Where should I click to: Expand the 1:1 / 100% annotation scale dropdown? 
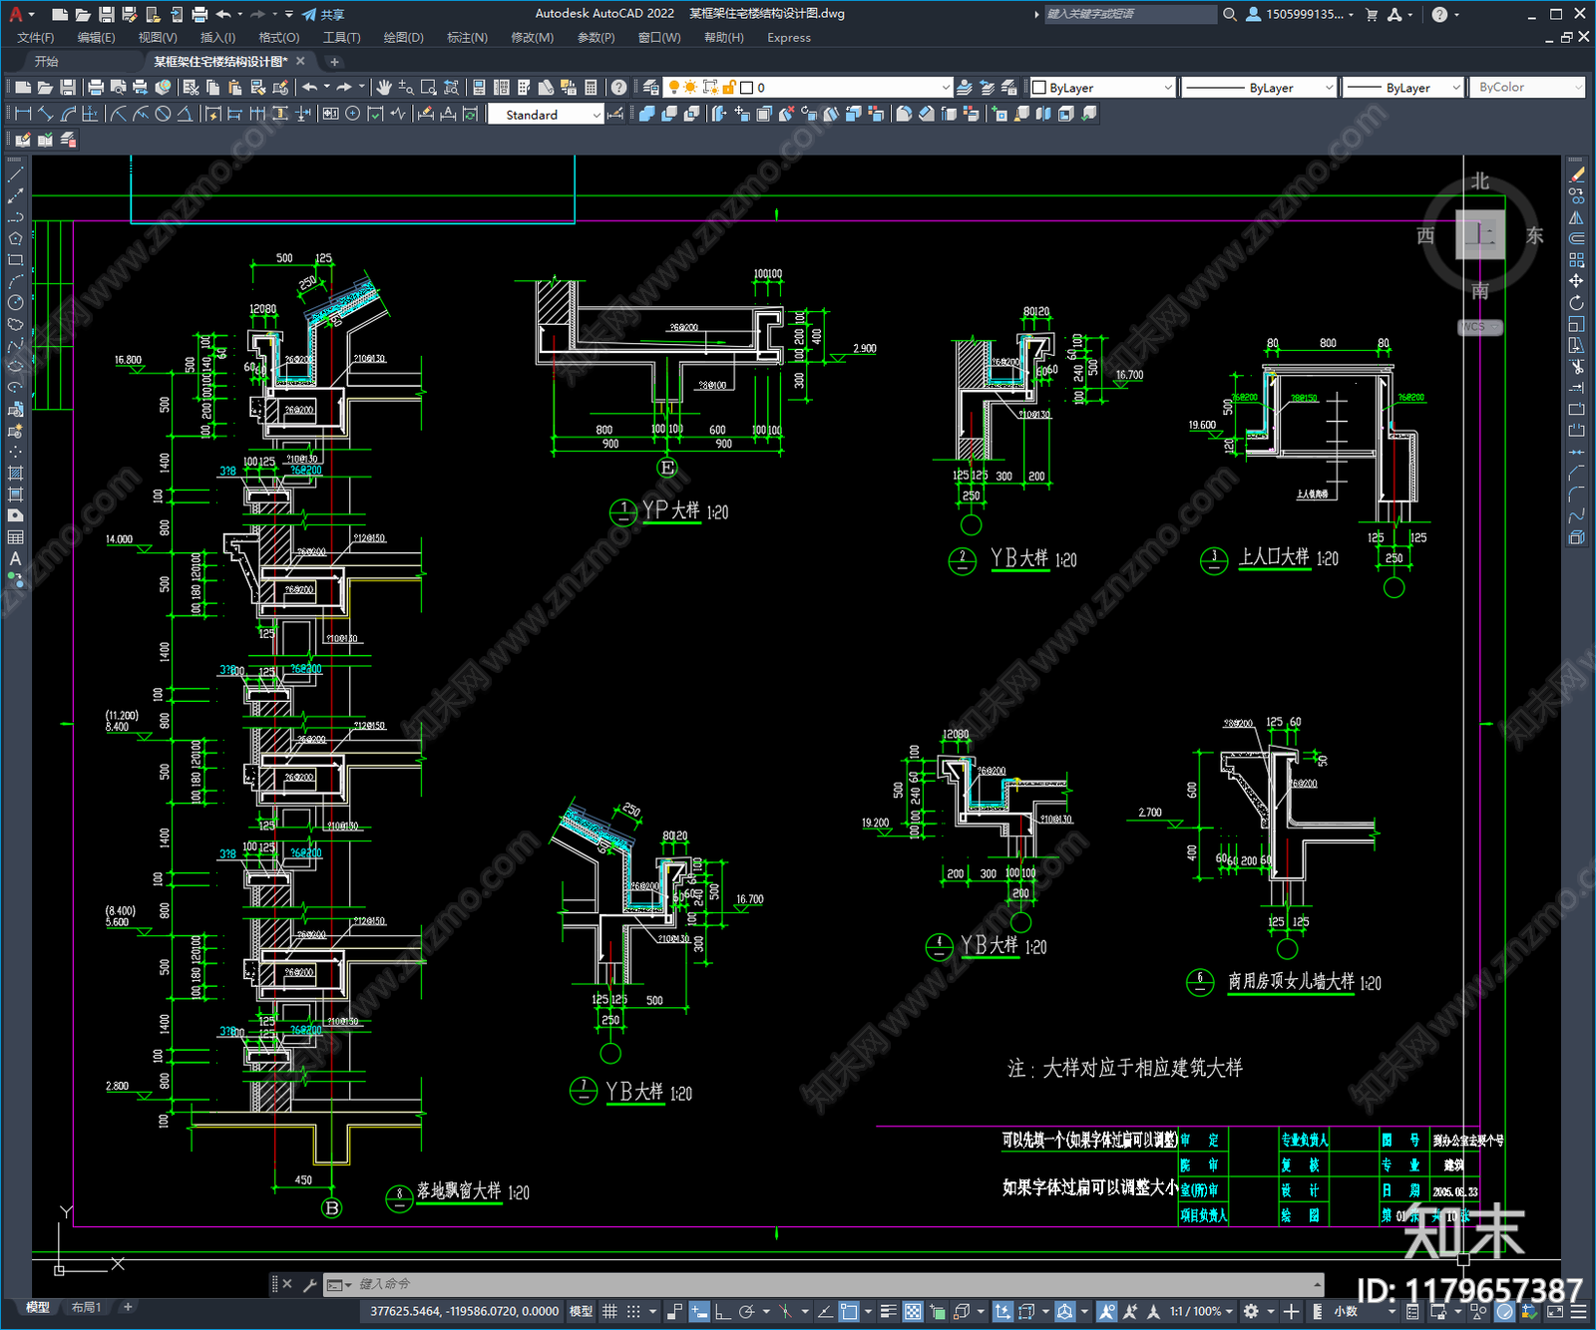pyautogui.click(x=1201, y=1312)
